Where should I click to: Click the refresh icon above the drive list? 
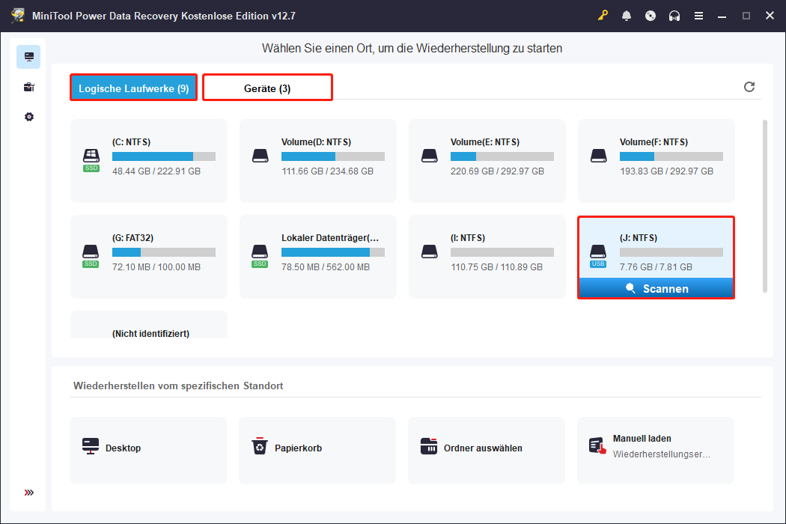tap(749, 87)
